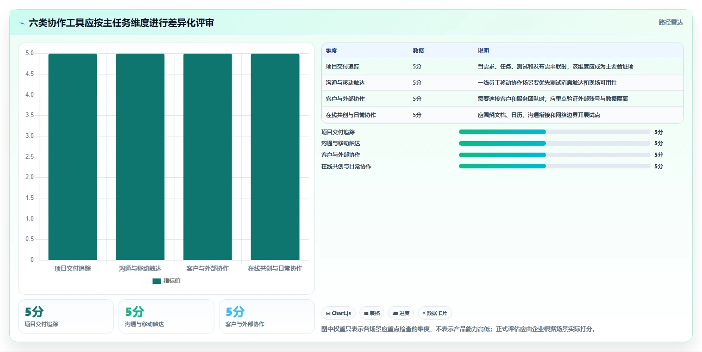Click the 在线共创与日常协作 bar in chart
The image size is (702, 352).
click(x=275, y=157)
